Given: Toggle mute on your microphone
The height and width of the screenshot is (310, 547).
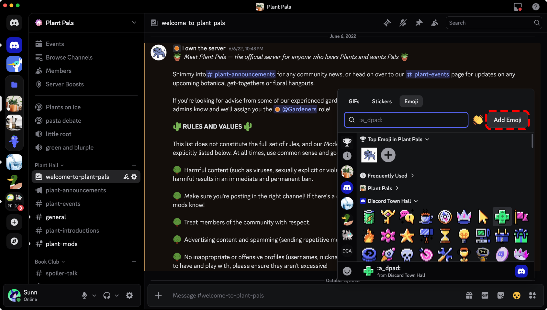Looking at the screenshot, I should [84, 295].
